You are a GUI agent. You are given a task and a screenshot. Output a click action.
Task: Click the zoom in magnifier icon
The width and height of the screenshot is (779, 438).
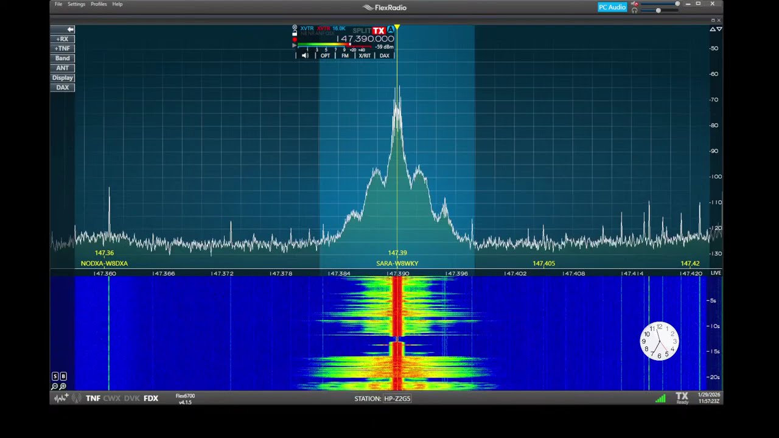pos(63,386)
